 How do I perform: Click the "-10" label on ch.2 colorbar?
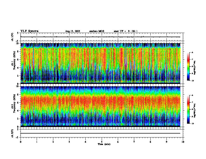coord(192,124)
